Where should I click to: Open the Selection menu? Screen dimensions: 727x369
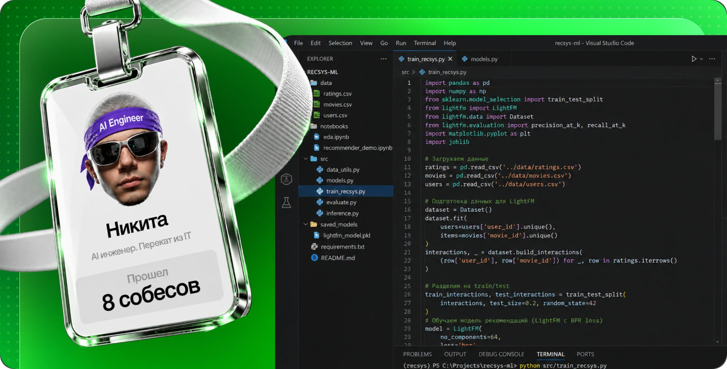coord(340,43)
